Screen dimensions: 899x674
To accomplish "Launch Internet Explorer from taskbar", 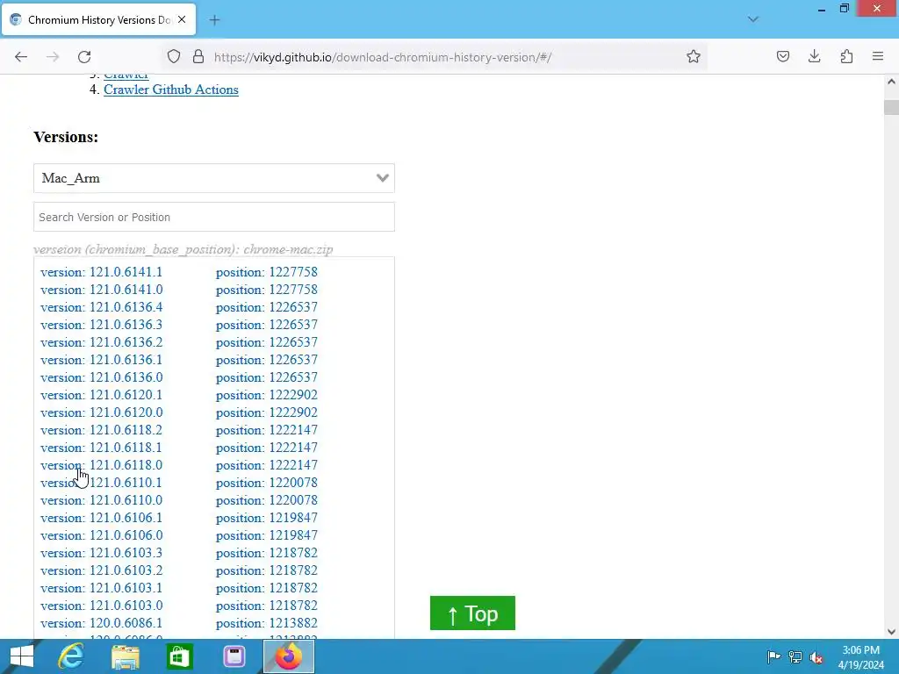I will coord(71,656).
